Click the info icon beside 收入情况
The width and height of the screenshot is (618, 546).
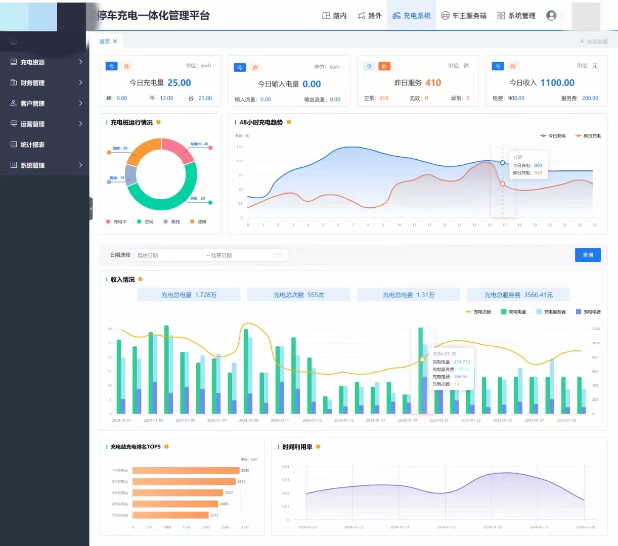tap(140, 279)
